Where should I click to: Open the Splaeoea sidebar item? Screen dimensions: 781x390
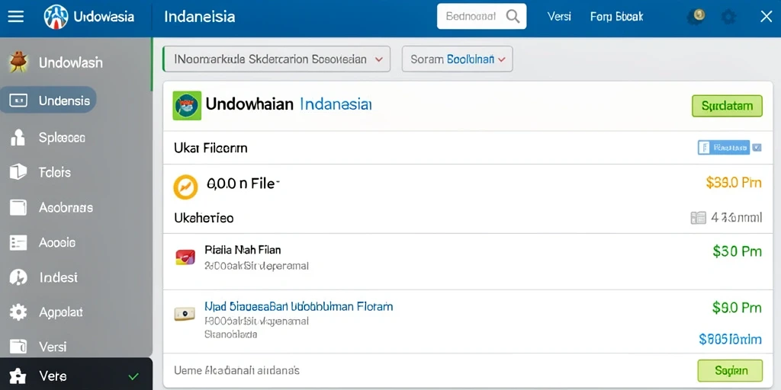[63, 138]
